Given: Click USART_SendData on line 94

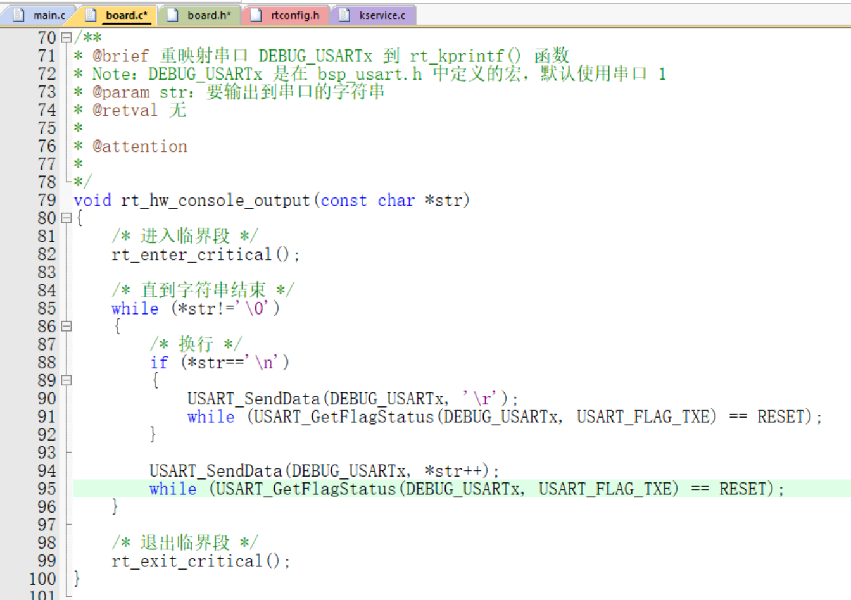Looking at the screenshot, I should coord(216,471).
